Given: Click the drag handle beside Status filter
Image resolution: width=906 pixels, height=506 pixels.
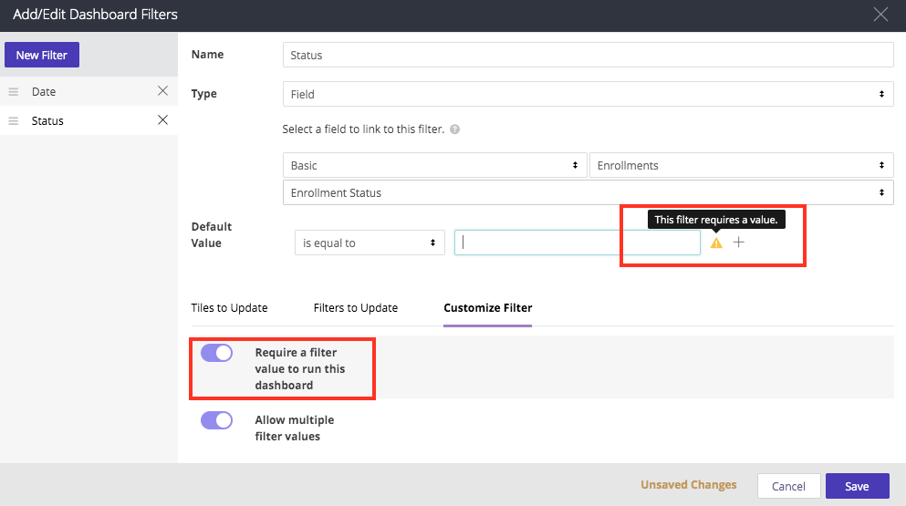Looking at the screenshot, I should (14, 120).
